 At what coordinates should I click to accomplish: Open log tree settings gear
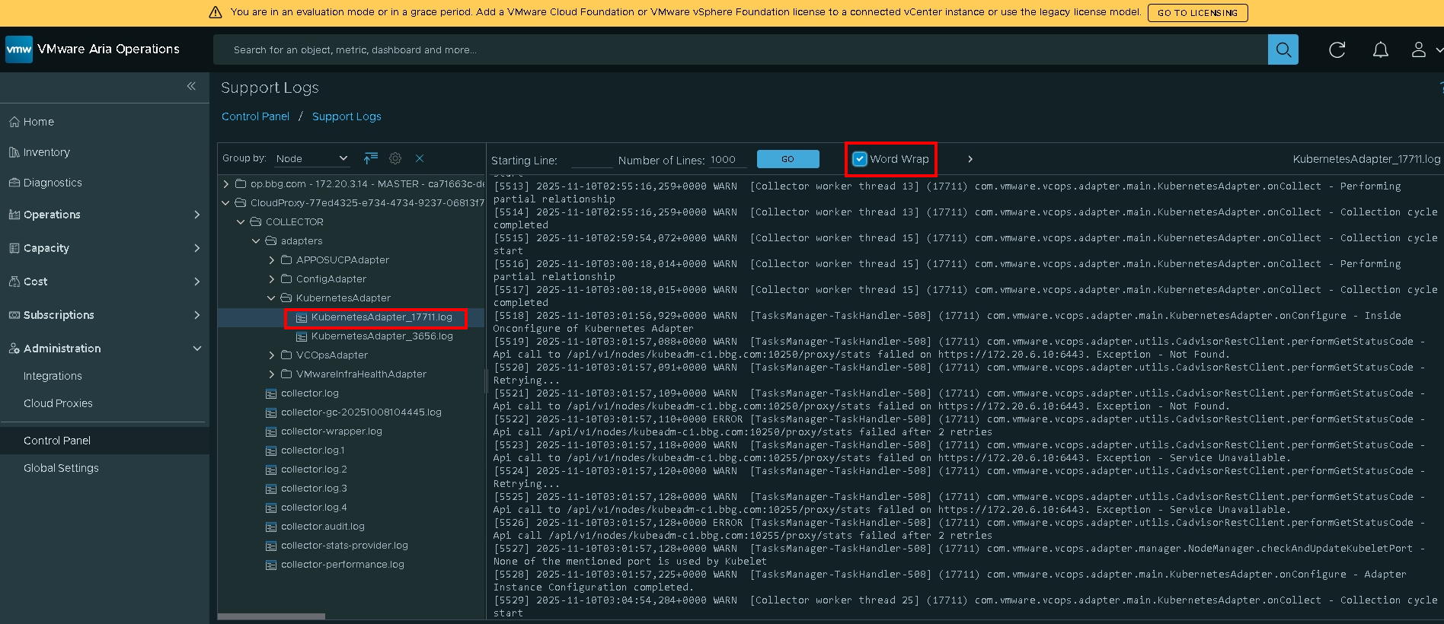[x=395, y=158]
